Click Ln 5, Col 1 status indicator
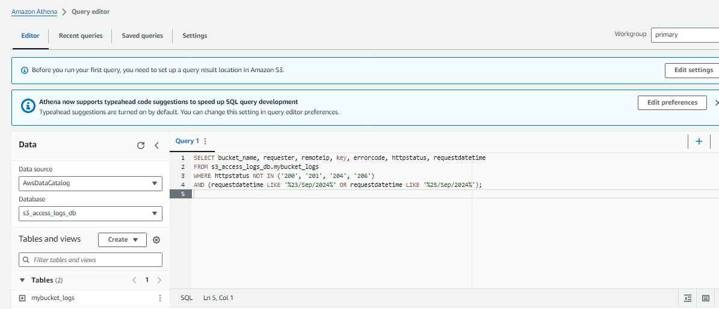The width and height of the screenshot is (719, 309). [x=218, y=298]
